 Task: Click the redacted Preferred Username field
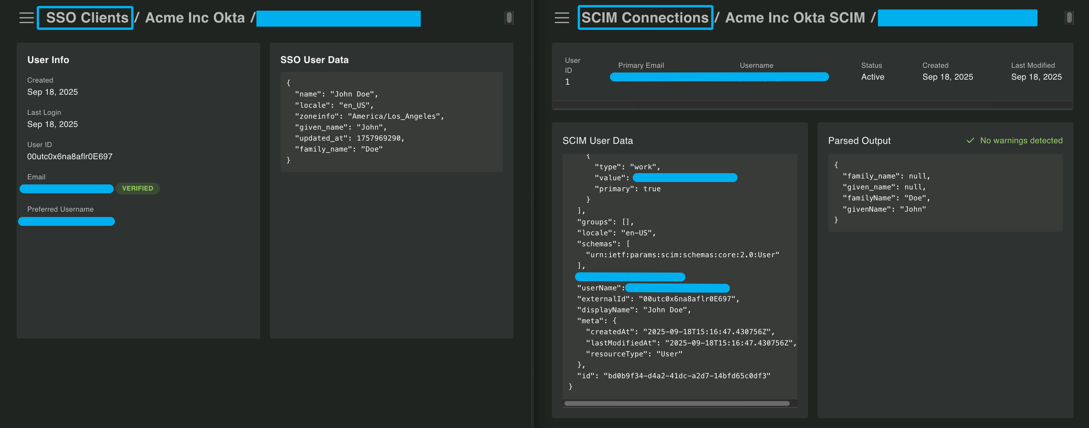(x=66, y=221)
